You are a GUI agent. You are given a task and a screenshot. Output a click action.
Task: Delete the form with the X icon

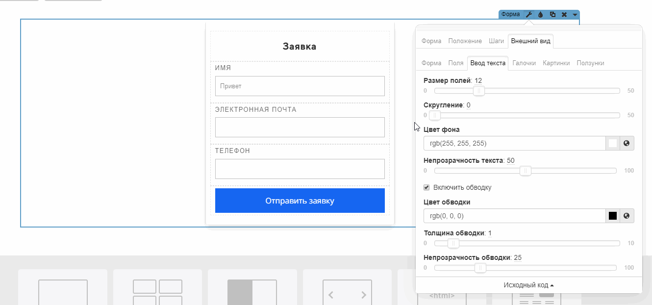(564, 15)
